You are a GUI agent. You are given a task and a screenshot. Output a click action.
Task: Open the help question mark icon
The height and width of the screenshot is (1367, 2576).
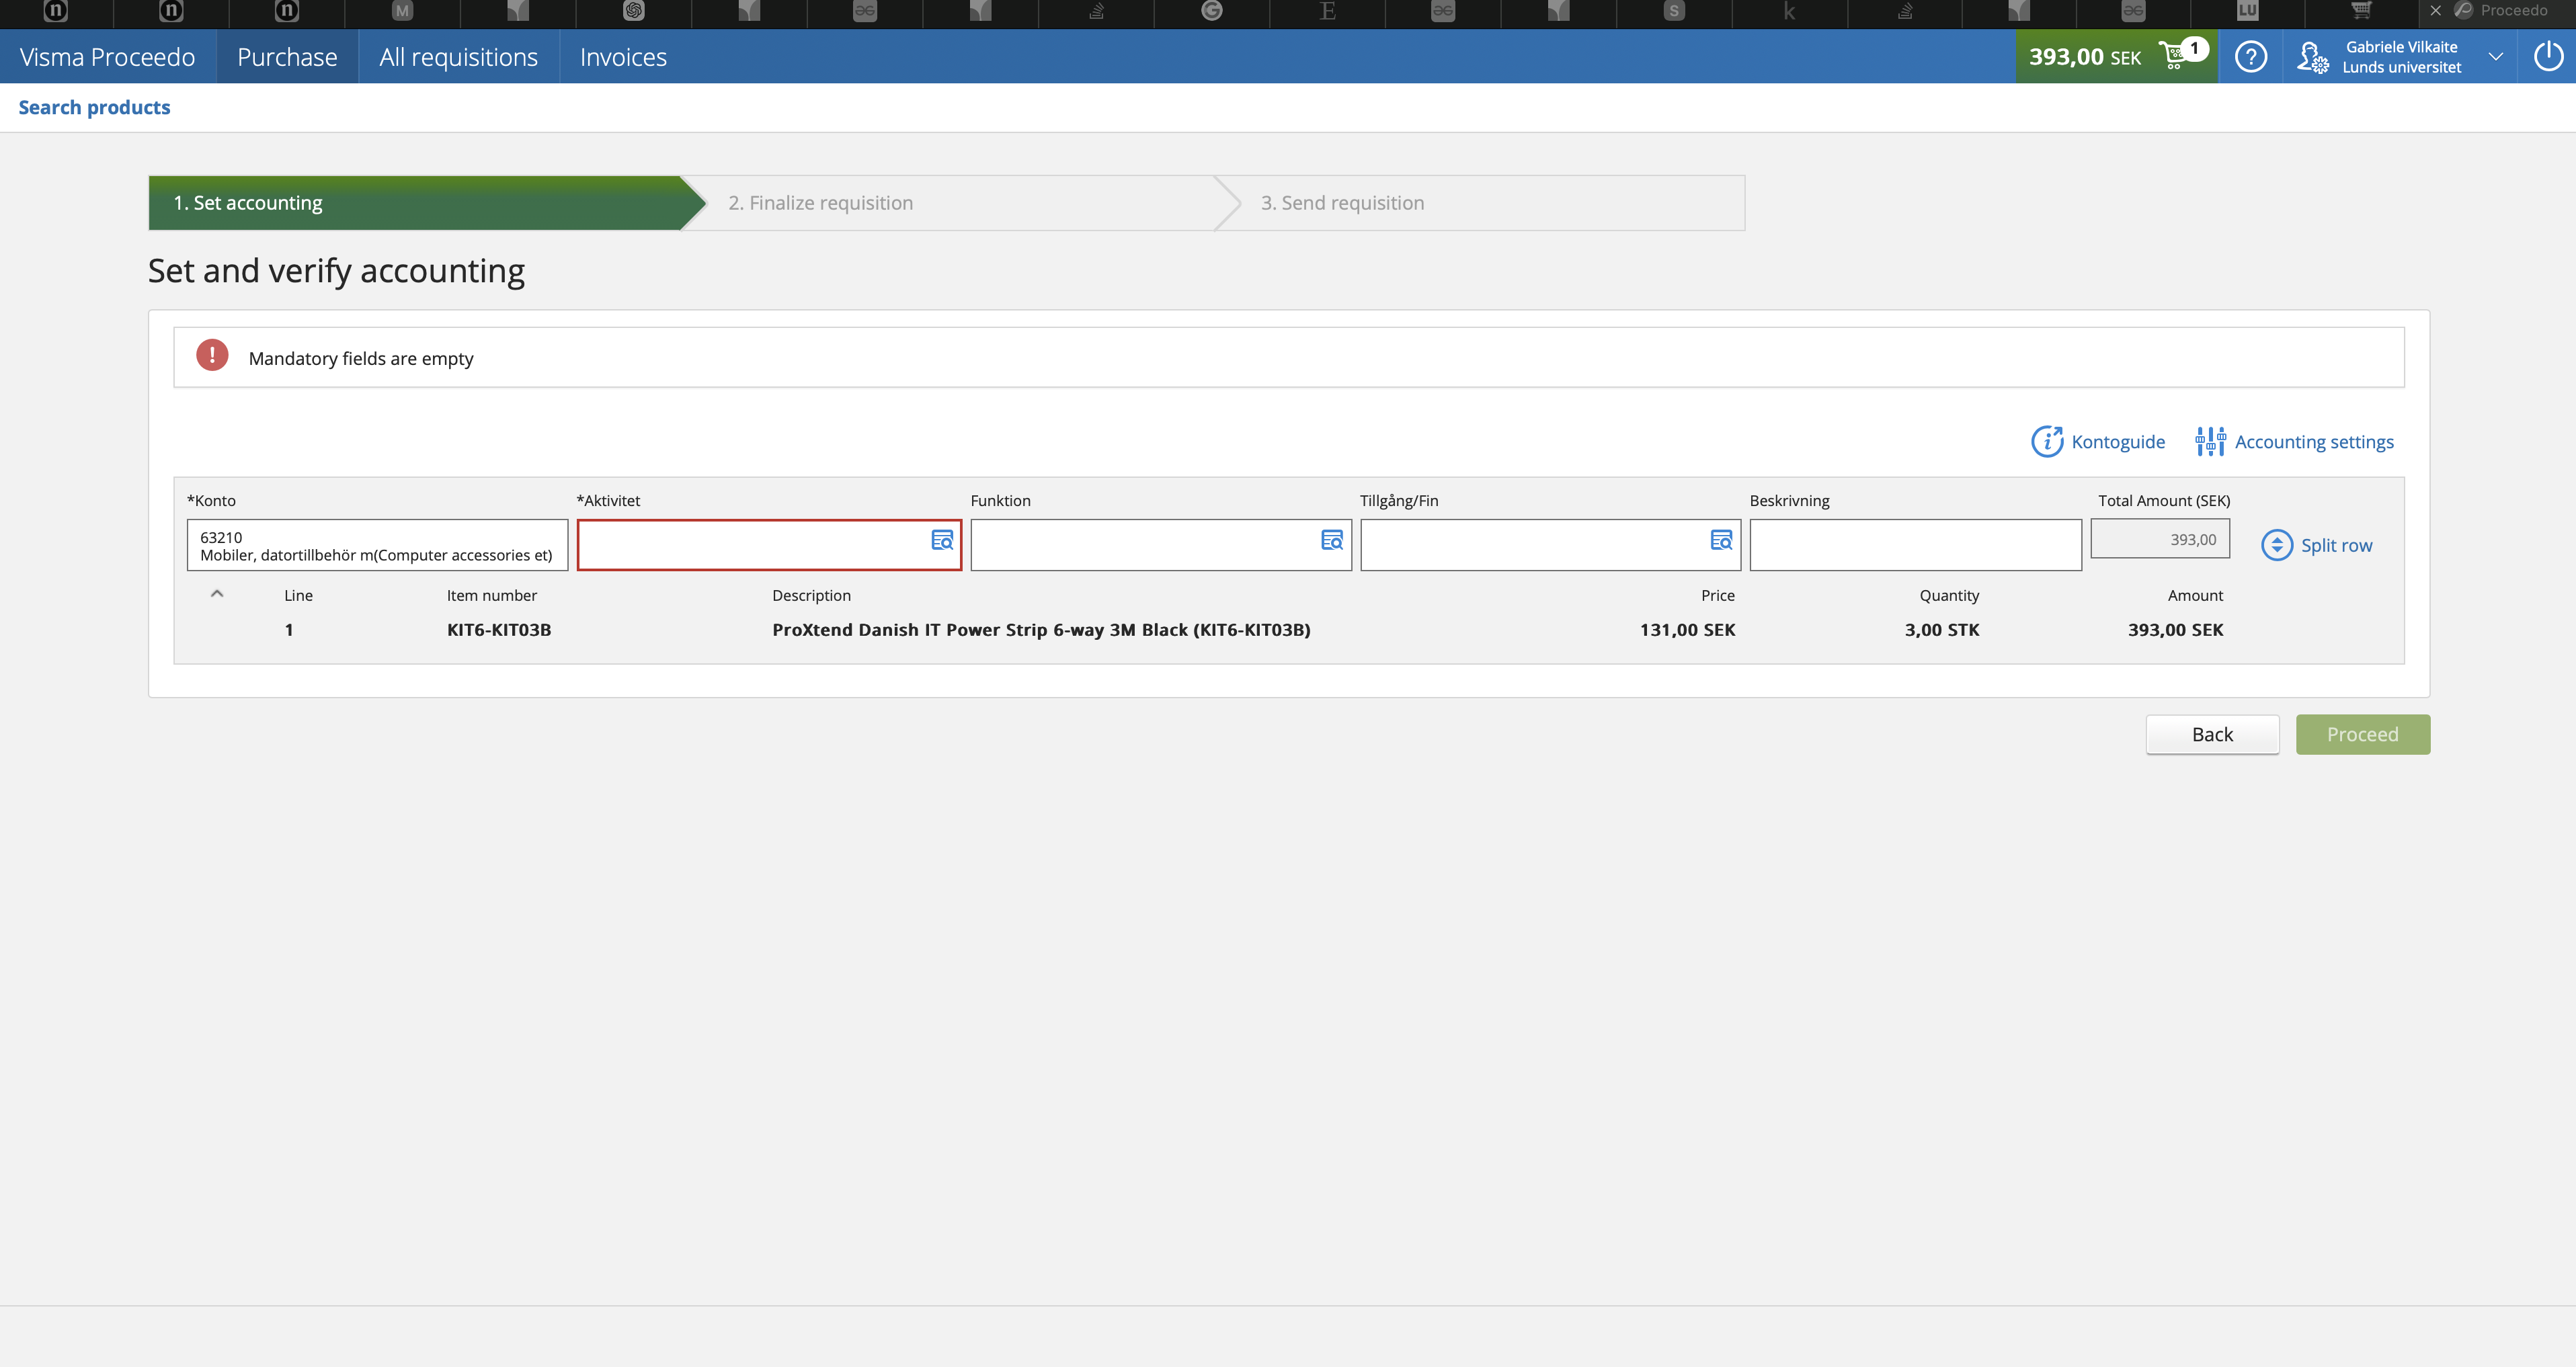(2251, 56)
